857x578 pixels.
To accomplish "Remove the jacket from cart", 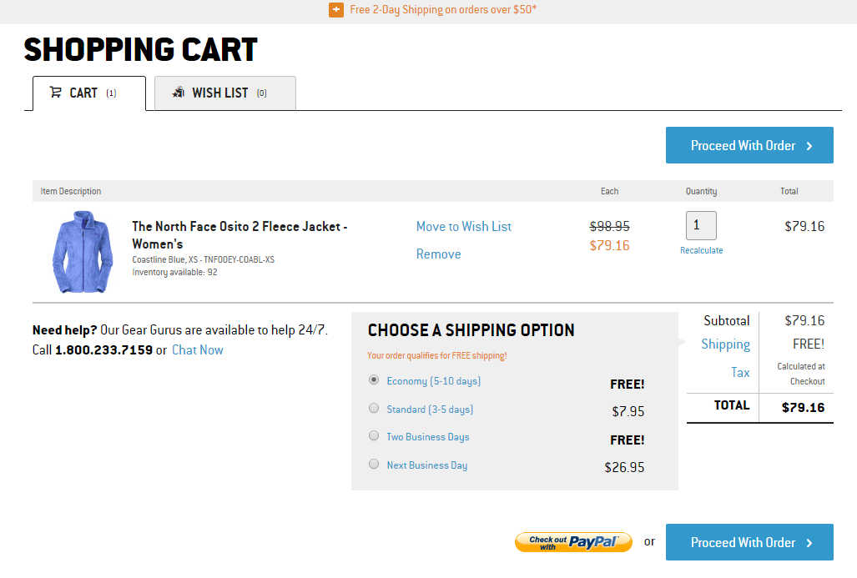I will tap(438, 254).
